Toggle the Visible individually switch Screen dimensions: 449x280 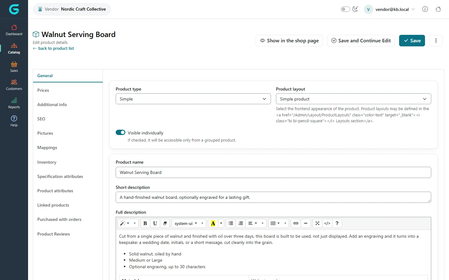(120, 133)
